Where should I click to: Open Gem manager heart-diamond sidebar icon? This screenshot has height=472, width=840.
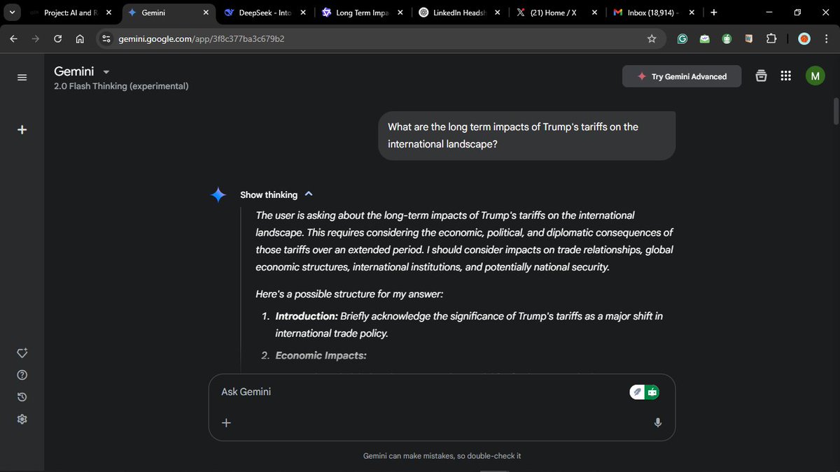(x=22, y=353)
